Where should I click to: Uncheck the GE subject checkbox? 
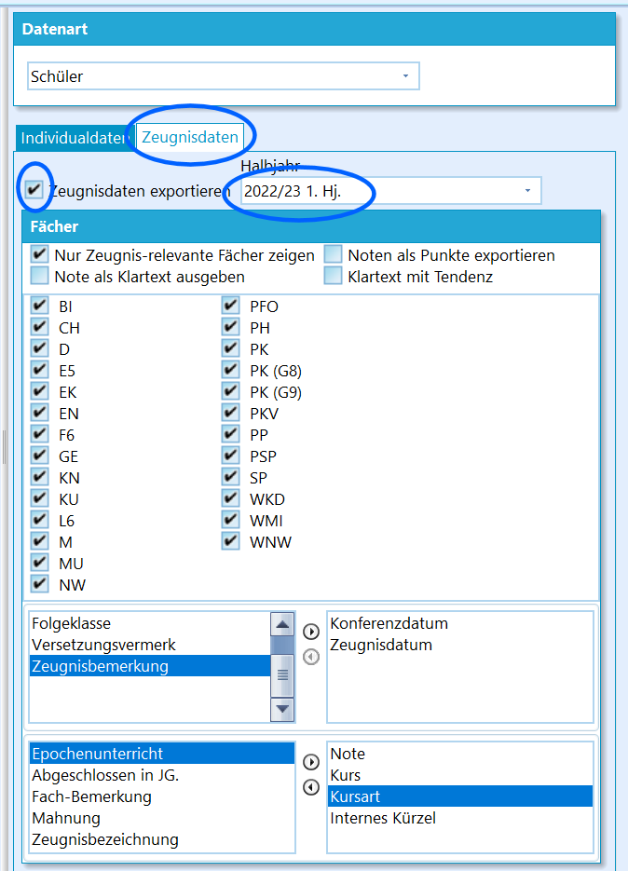coord(39,456)
